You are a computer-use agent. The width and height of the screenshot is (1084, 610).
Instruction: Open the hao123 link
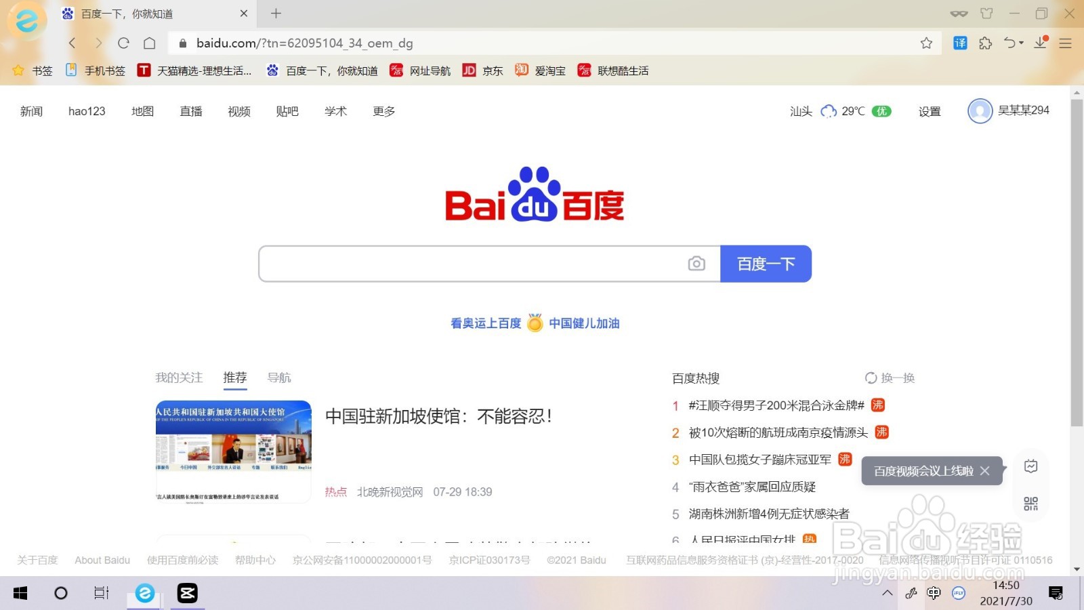pos(87,111)
